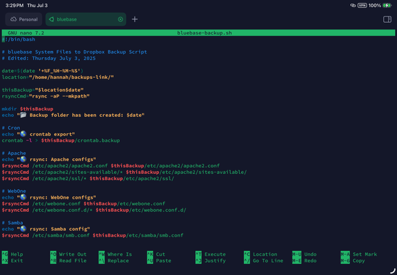Open a new tab with the plus button
Viewport: 397px width, 275px height.
pyautogui.click(x=134, y=19)
